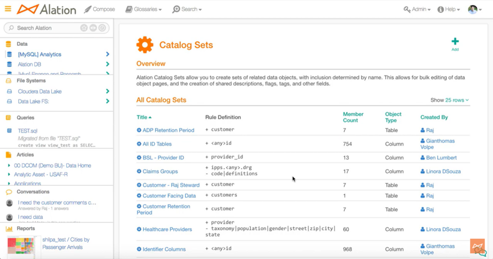The height and width of the screenshot is (259, 493).
Task: Sort by the Title column
Action: click(144, 117)
